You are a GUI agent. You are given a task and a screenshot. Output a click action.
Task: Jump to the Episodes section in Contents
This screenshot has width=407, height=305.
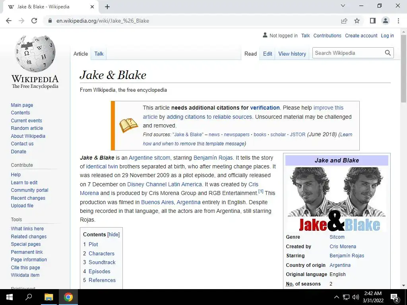[x=99, y=271]
